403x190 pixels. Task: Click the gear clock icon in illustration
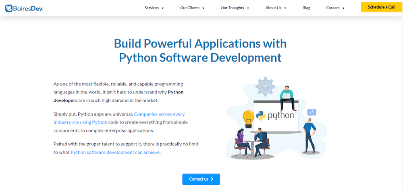pos(265,87)
